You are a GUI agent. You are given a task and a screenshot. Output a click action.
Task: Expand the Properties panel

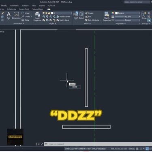120,24
